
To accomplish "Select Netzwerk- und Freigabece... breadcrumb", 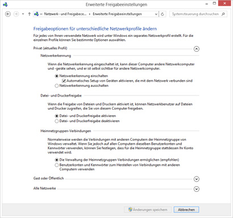I will point(65,14).
